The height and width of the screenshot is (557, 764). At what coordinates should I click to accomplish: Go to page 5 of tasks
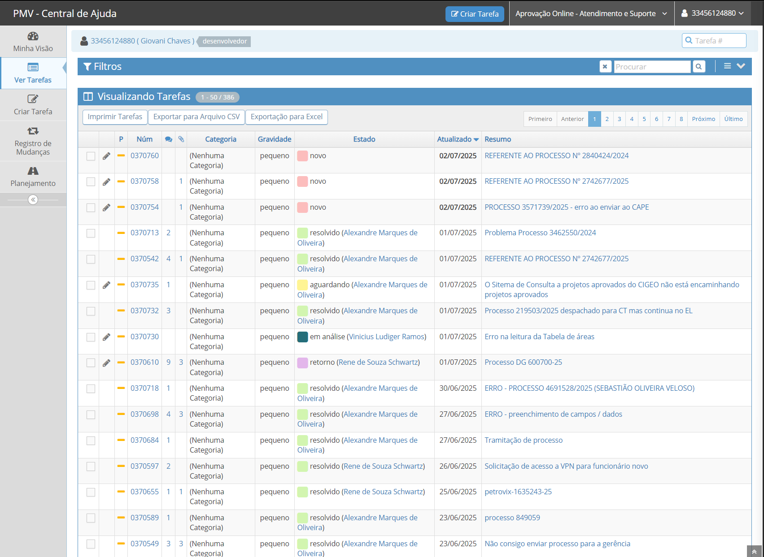[644, 119]
